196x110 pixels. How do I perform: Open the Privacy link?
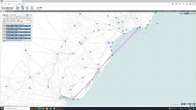[x=21, y=106]
